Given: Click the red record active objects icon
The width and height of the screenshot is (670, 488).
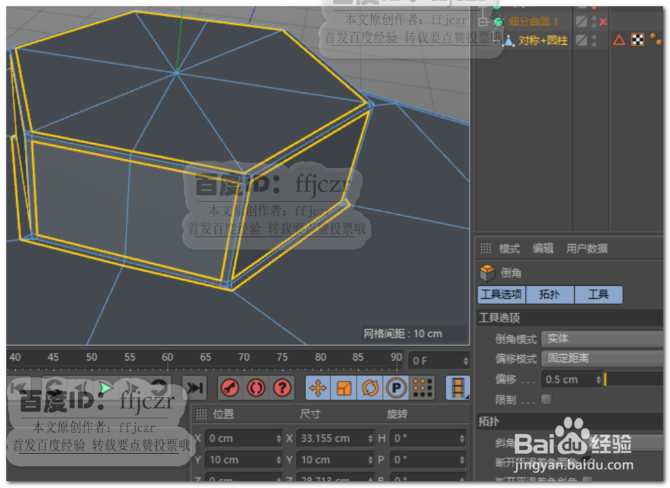Looking at the screenshot, I should coord(230,388).
